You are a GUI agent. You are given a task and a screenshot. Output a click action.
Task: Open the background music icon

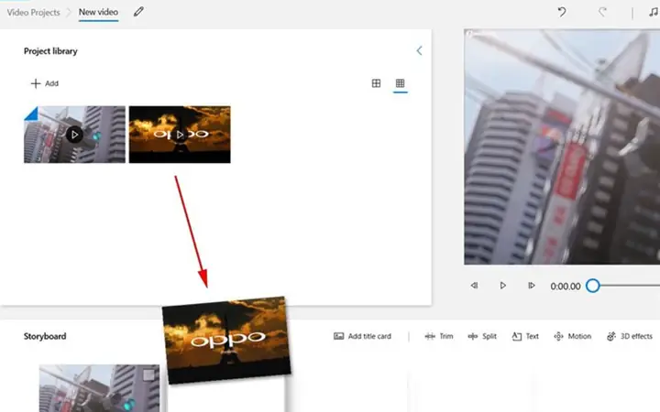coord(654,12)
